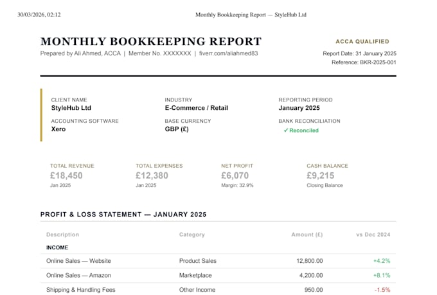437x295 pixels.
Task: Click 'Margin: 32.9%' under net profit
Action: (x=237, y=186)
